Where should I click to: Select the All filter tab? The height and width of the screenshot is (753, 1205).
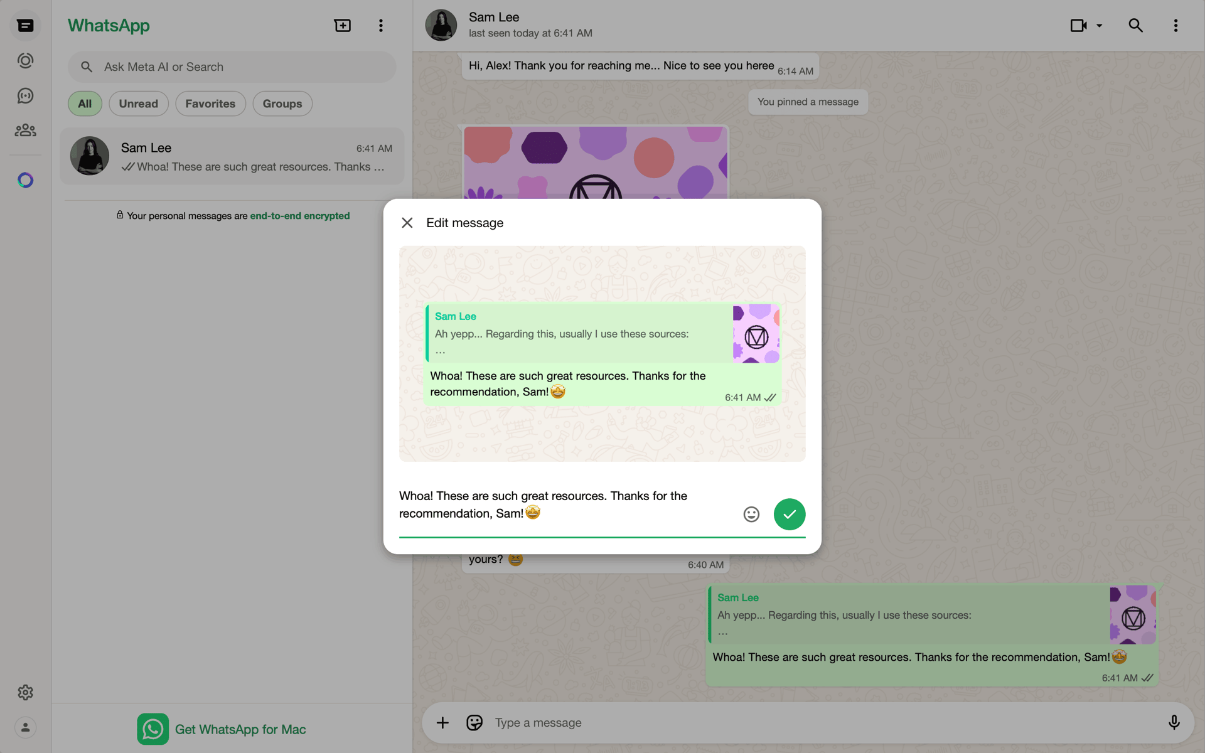coord(85,104)
